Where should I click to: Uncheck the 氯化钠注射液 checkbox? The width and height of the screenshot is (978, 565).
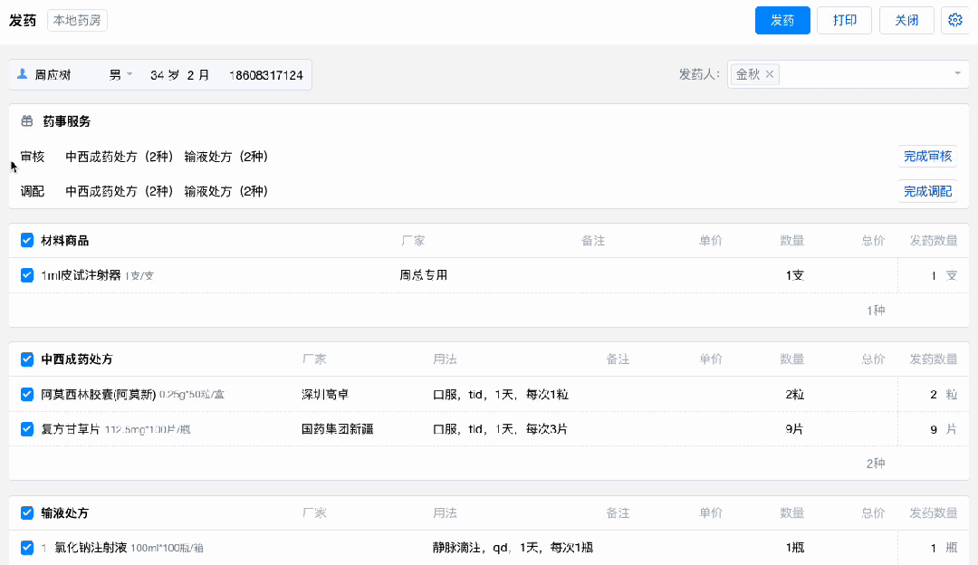pos(27,548)
